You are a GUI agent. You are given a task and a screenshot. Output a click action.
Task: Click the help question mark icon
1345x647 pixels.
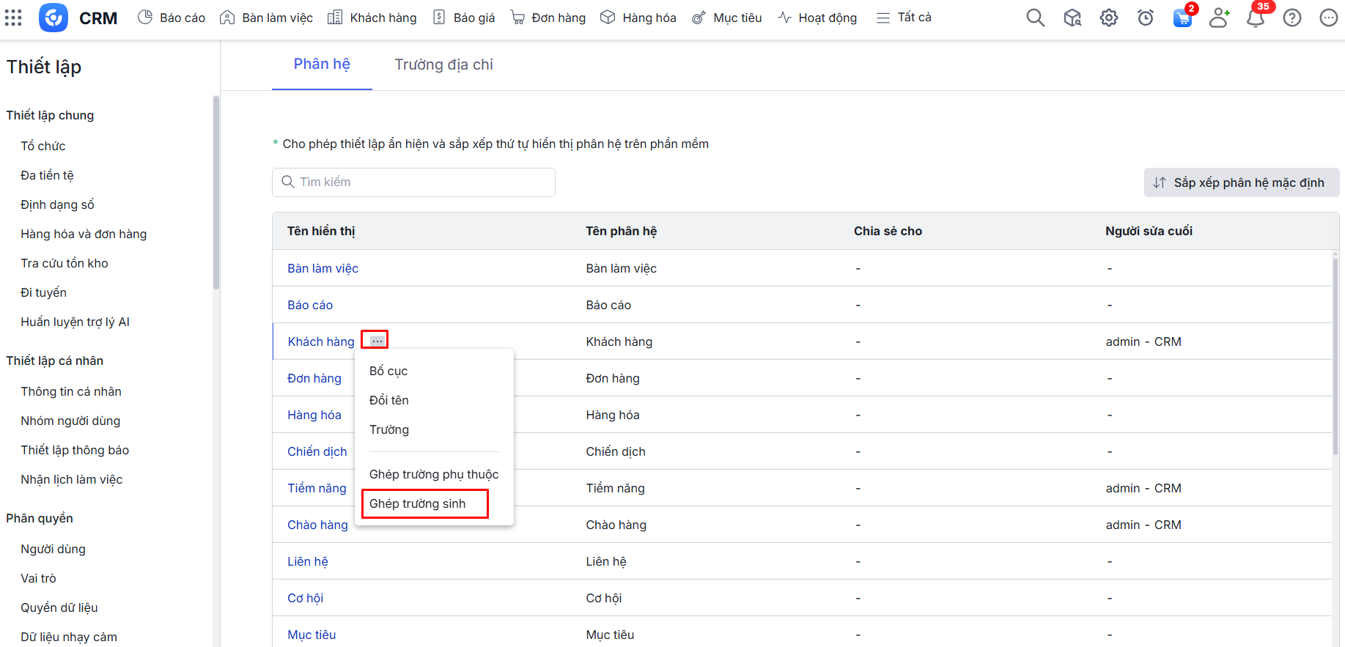click(1291, 18)
